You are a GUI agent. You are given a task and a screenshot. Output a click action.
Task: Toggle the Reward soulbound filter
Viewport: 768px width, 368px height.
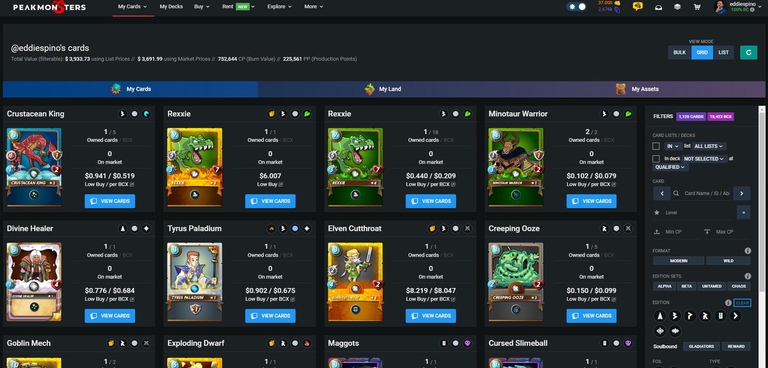click(x=736, y=346)
